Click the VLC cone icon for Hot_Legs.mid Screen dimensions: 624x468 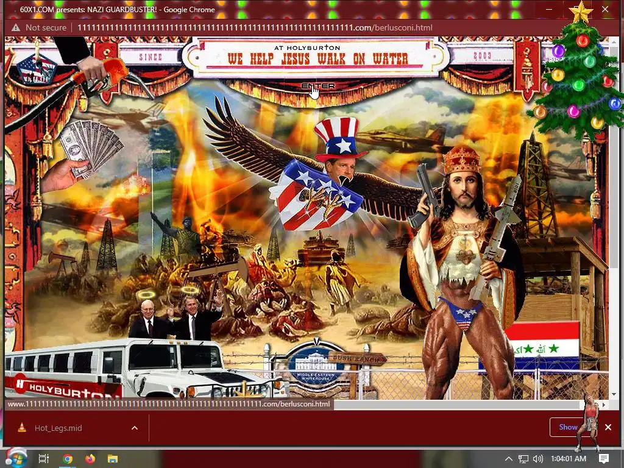[x=22, y=428]
